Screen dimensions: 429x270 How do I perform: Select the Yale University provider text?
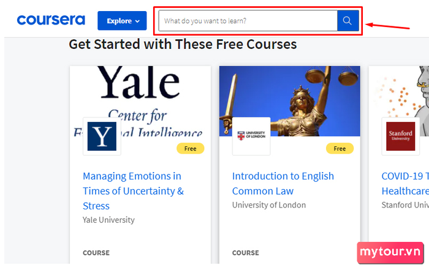point(108,220)
